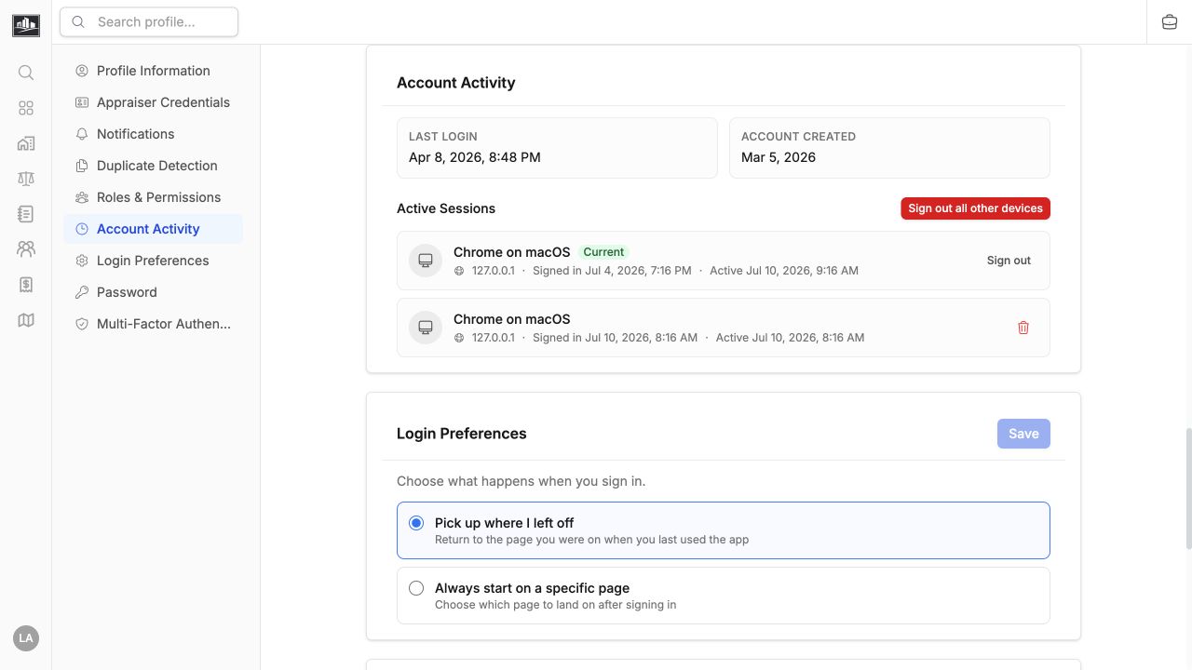Viewport: 1192px width, 670px height.
Task: Click the magnifier icon in search box
Action: pos(78,21)
